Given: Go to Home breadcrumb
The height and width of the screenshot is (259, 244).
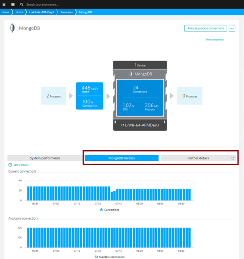Looking at the screenshot, I should pos(5,12).
